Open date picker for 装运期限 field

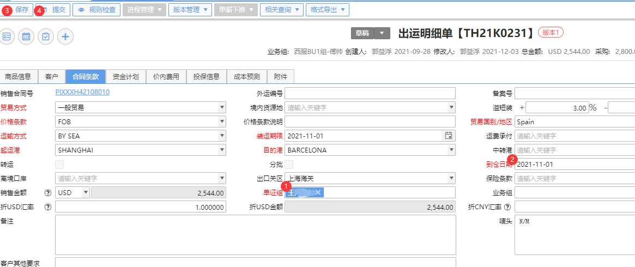pos(449,136)
